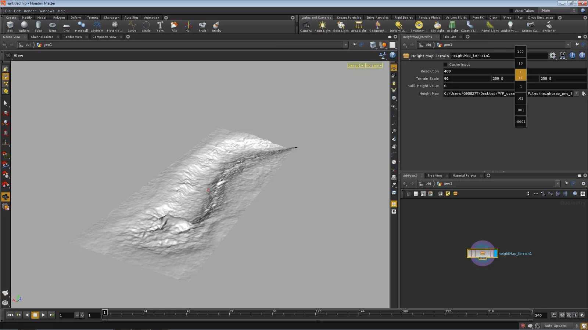Open the no cam camera dropdown

coord(374,66)
